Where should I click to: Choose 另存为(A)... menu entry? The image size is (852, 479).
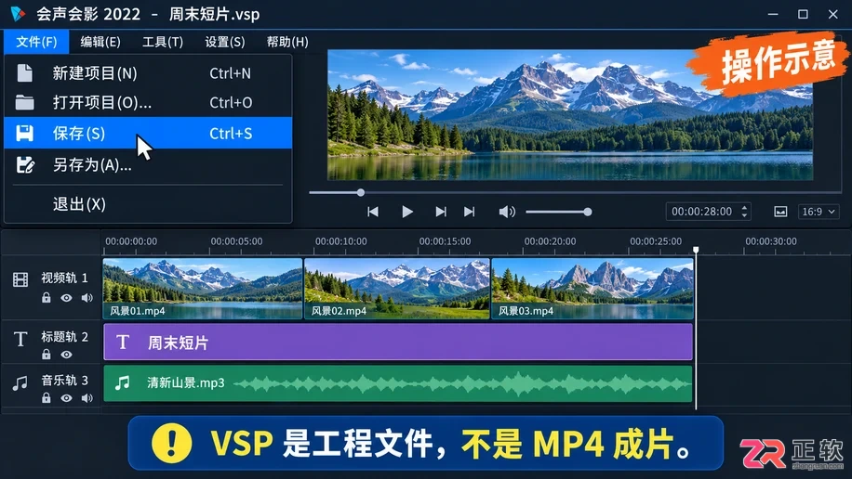click(148, 165)
